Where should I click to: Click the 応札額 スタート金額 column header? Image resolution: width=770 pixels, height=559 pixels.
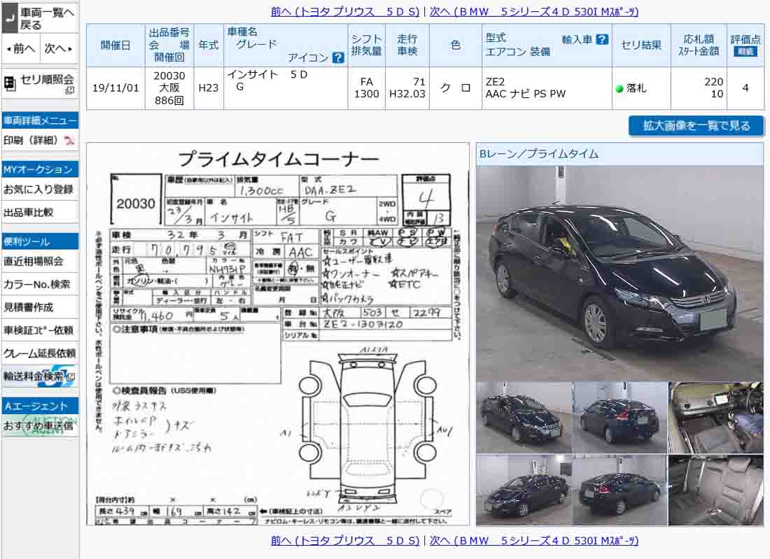click(x=699, y=45)
